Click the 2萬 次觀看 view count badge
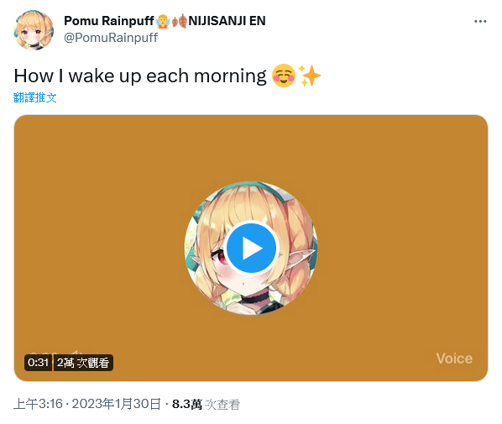The width and height of the screenshot is (502, 424). (x=83, y=363)
